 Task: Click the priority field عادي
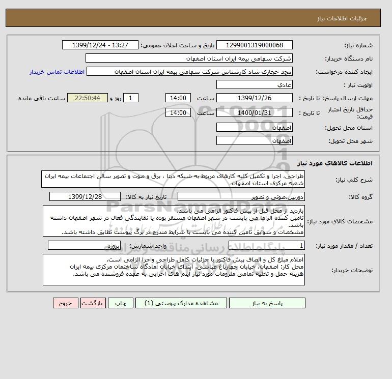[254, 84]
